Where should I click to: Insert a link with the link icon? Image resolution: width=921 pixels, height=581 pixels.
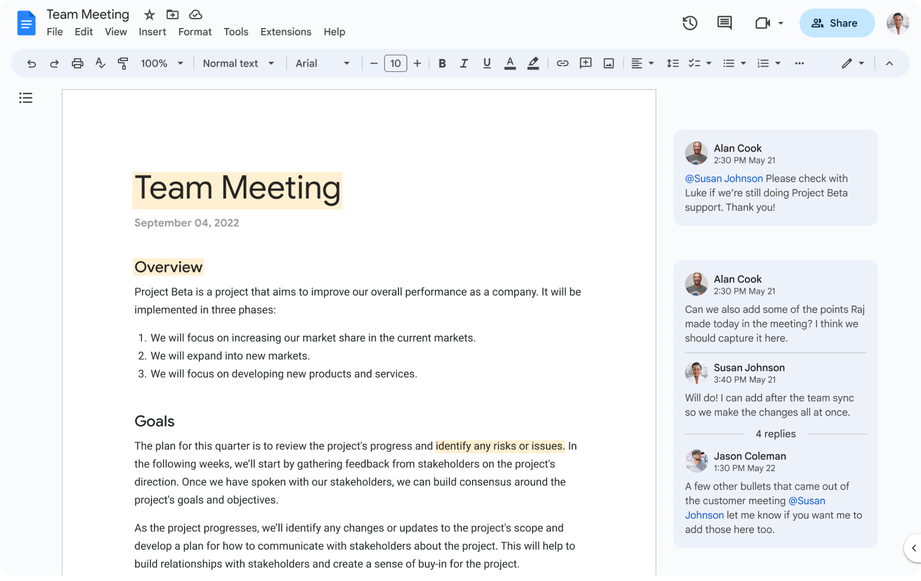point(562,63)
